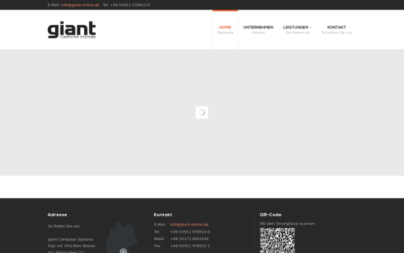
Task: Click the top bar telephone number
Action: (130, 5)
